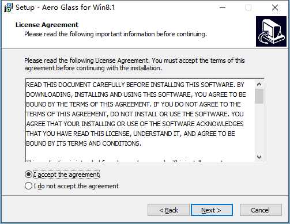The height and width of the screenshot is (224, 290).
Task: Click the down arrow of the license scrollbar
Action: point(259,157)
